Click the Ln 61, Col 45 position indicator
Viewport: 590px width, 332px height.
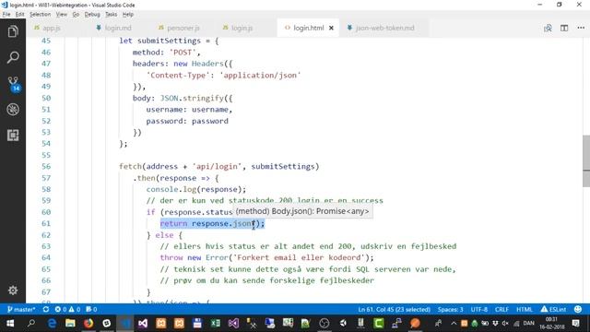click(x=394, y=310)
